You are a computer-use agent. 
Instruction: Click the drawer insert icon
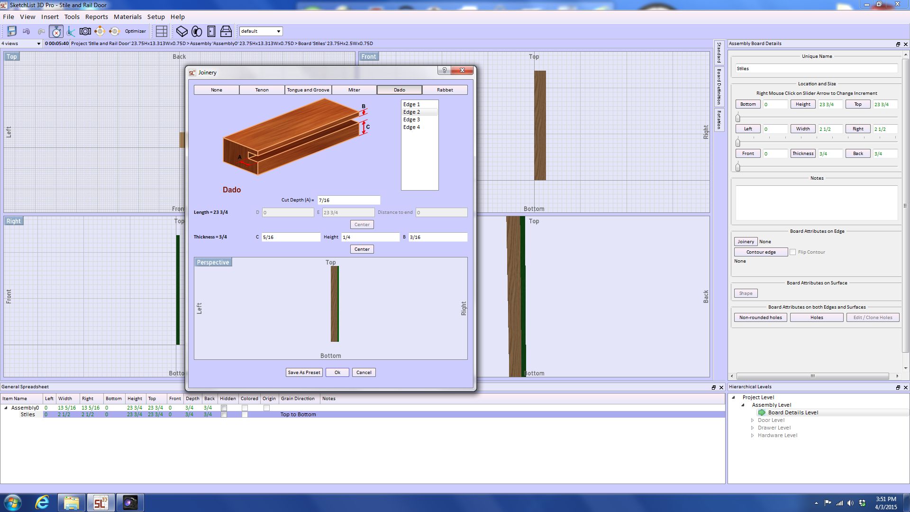[x=226, y=31]
